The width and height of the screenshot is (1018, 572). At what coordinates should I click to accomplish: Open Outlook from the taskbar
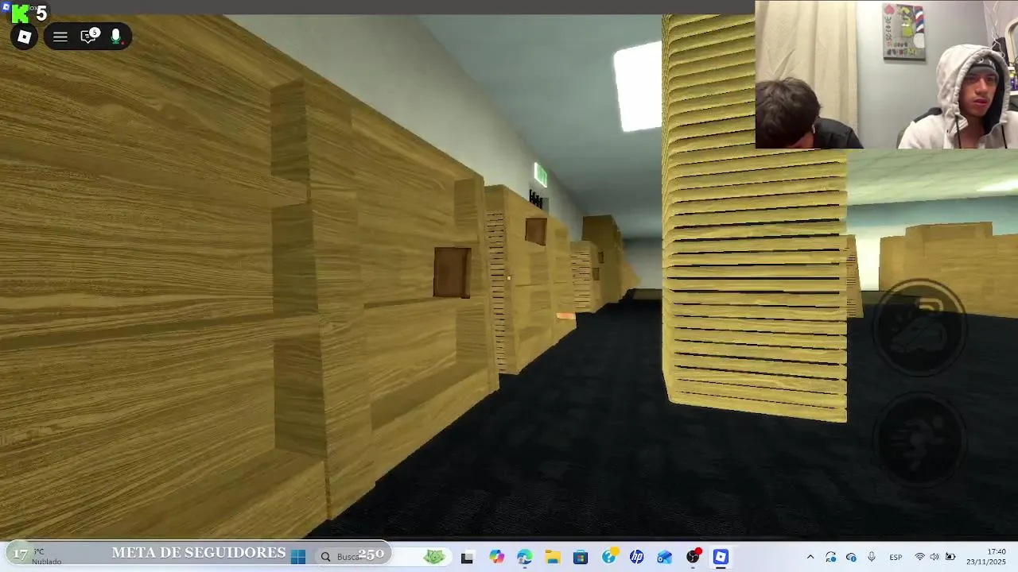coord(665,557)
